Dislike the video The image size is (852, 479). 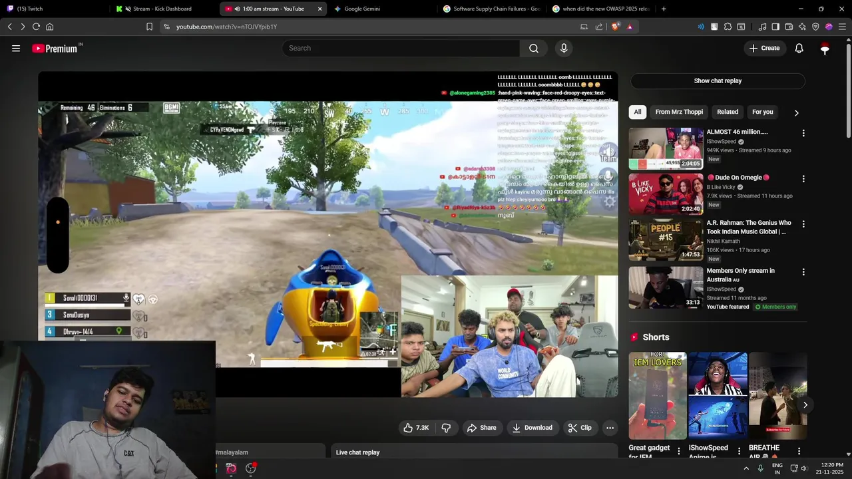click(x=446, y=428)
